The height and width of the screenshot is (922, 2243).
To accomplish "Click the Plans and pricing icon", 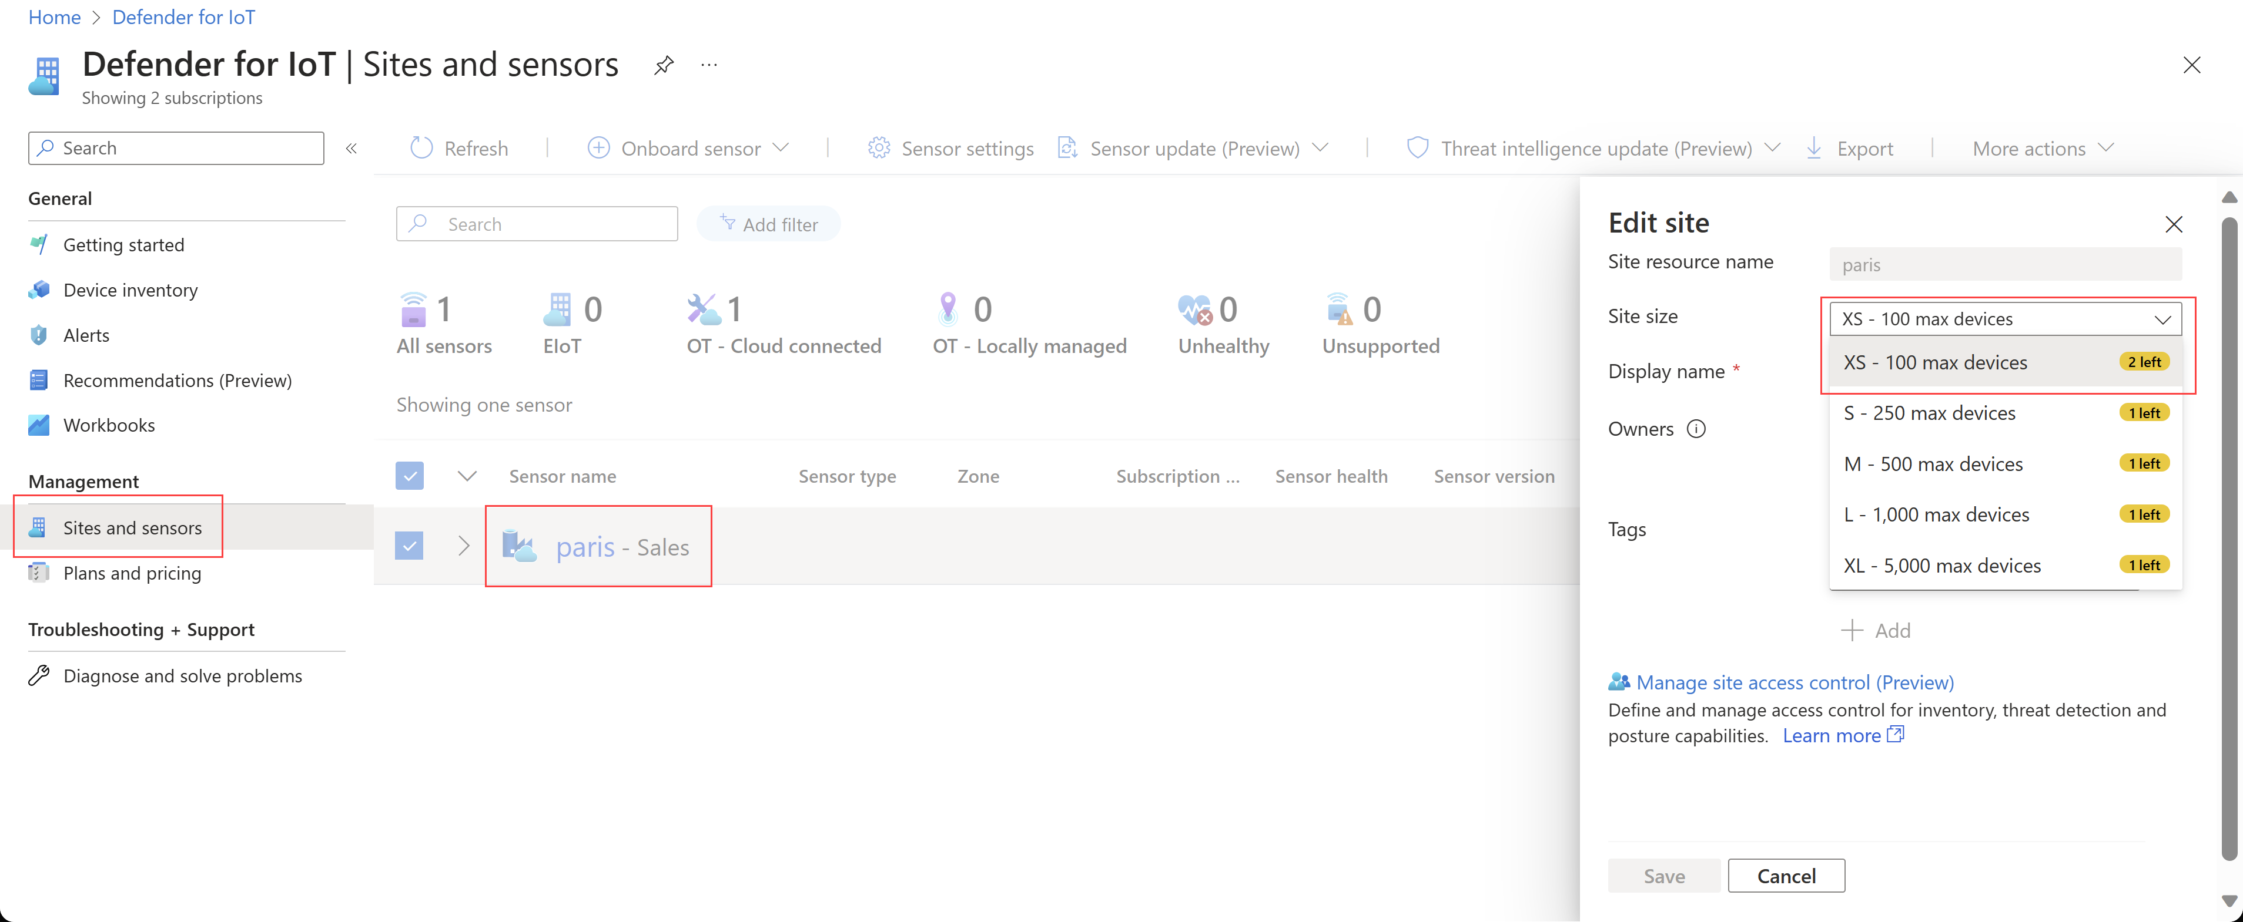I will 39,572.
